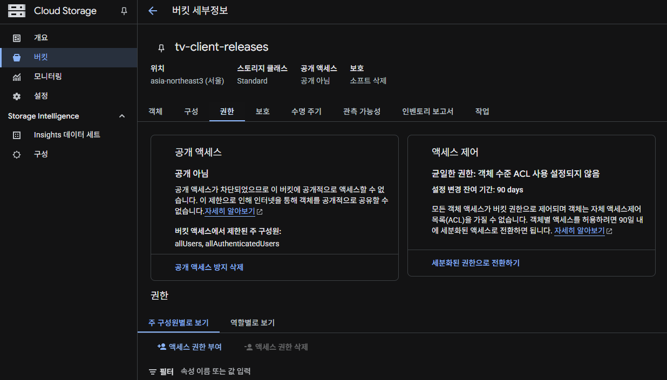Click the Cloud Storage product logo icon
Image resolution: width=667 pixels, height=380 pixels.
click(x=17, y=11)
